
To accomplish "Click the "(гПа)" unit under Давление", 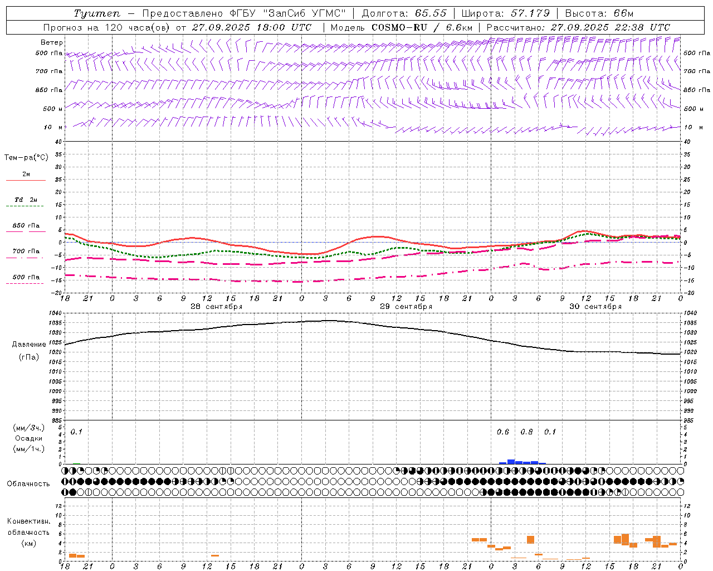I will [29, 357].
